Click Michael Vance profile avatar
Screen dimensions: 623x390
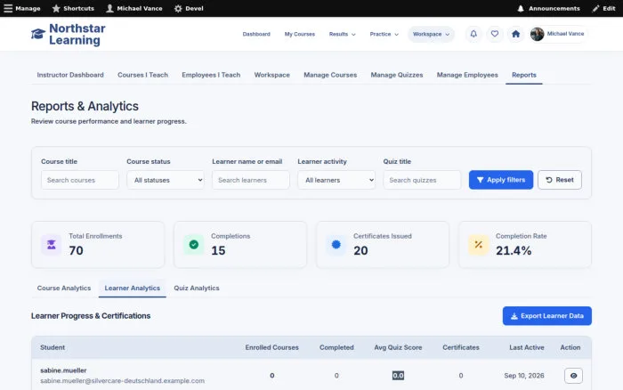click(x=538, y=34)
